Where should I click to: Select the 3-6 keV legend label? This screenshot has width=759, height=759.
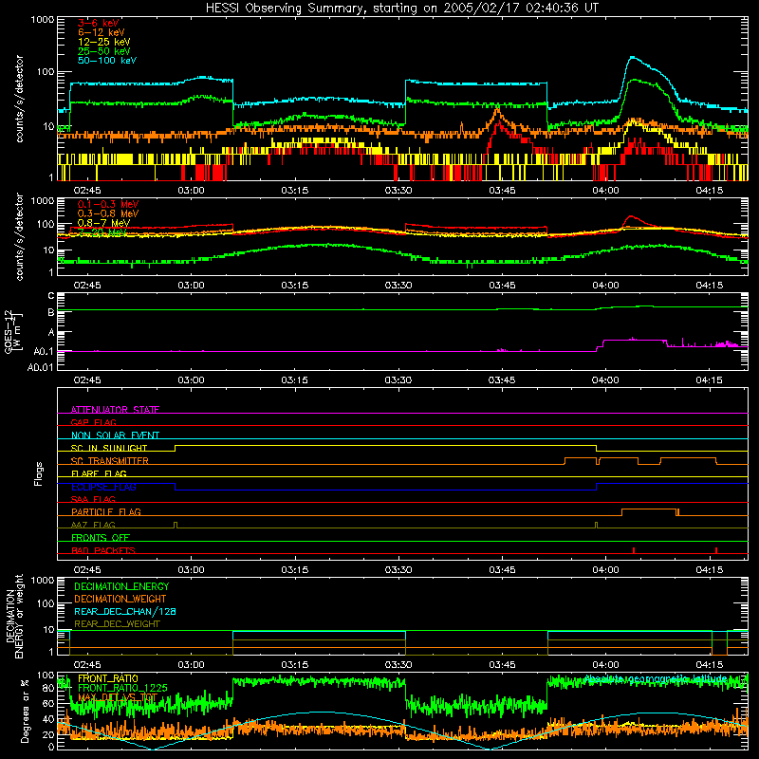[x=99, y=23]
